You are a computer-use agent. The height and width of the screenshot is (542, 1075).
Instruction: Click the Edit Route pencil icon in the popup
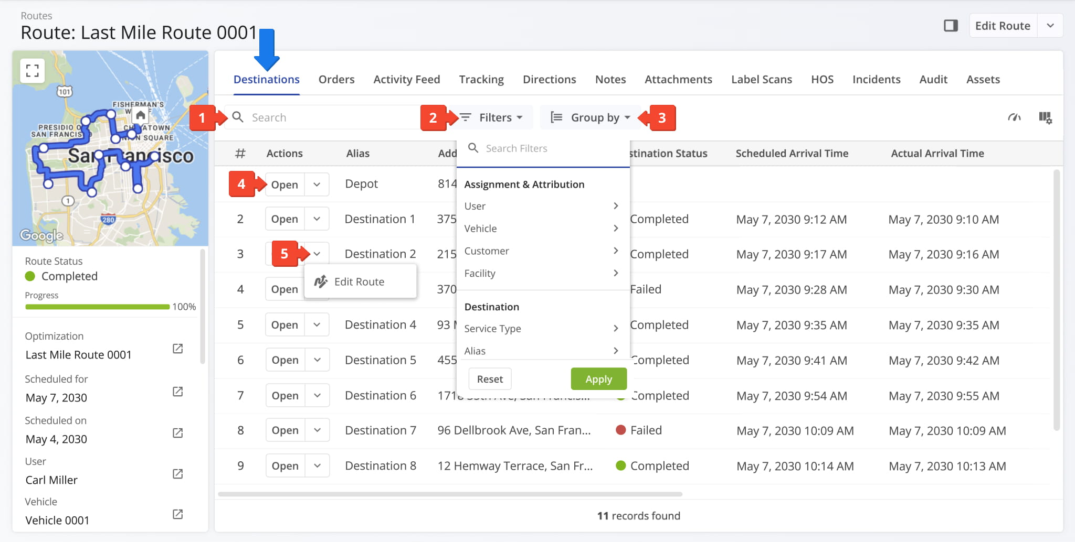pos(321,281)
